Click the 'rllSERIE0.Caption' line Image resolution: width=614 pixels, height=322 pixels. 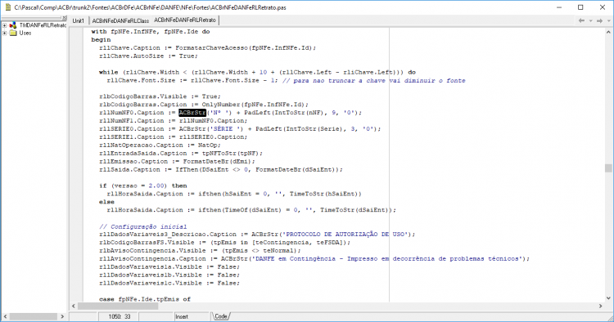tap(240, 129)
